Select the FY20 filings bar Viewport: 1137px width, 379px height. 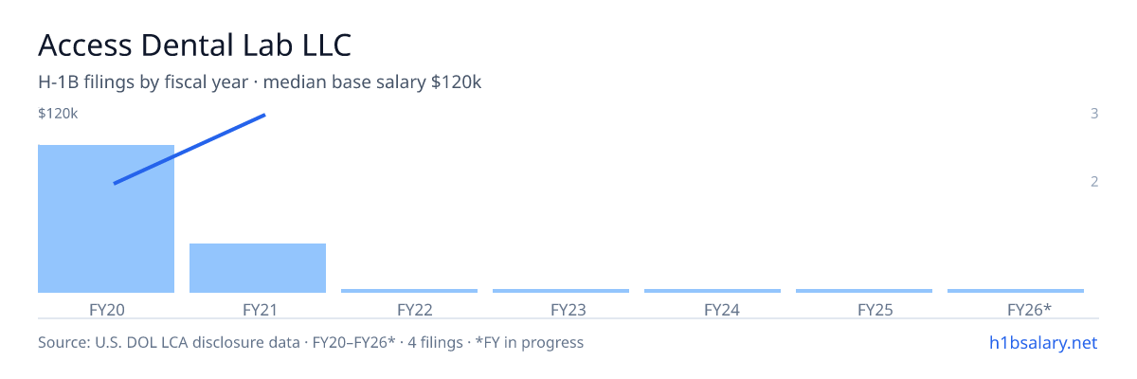[x=106, y=219]
